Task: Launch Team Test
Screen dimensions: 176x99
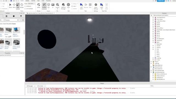Action: coord(101,6)
